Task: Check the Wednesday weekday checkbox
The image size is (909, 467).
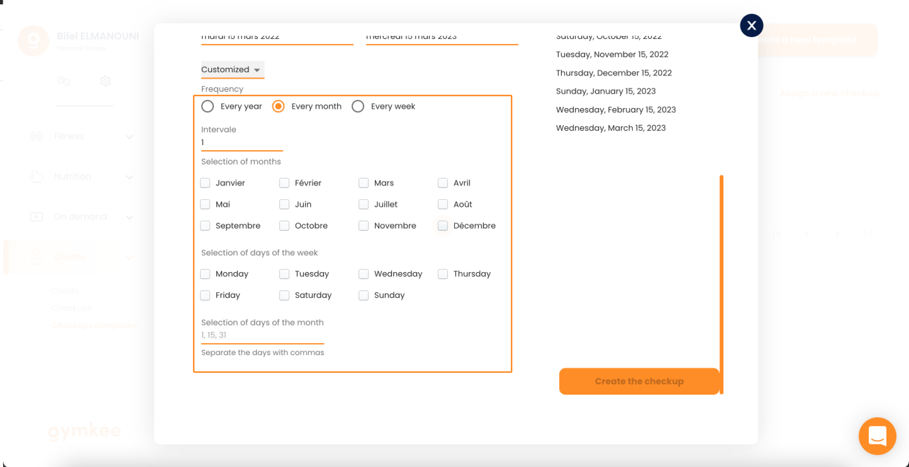Action: (x=363, y=274)
